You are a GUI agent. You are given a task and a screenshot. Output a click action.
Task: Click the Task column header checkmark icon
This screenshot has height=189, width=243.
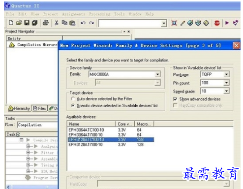18,134
